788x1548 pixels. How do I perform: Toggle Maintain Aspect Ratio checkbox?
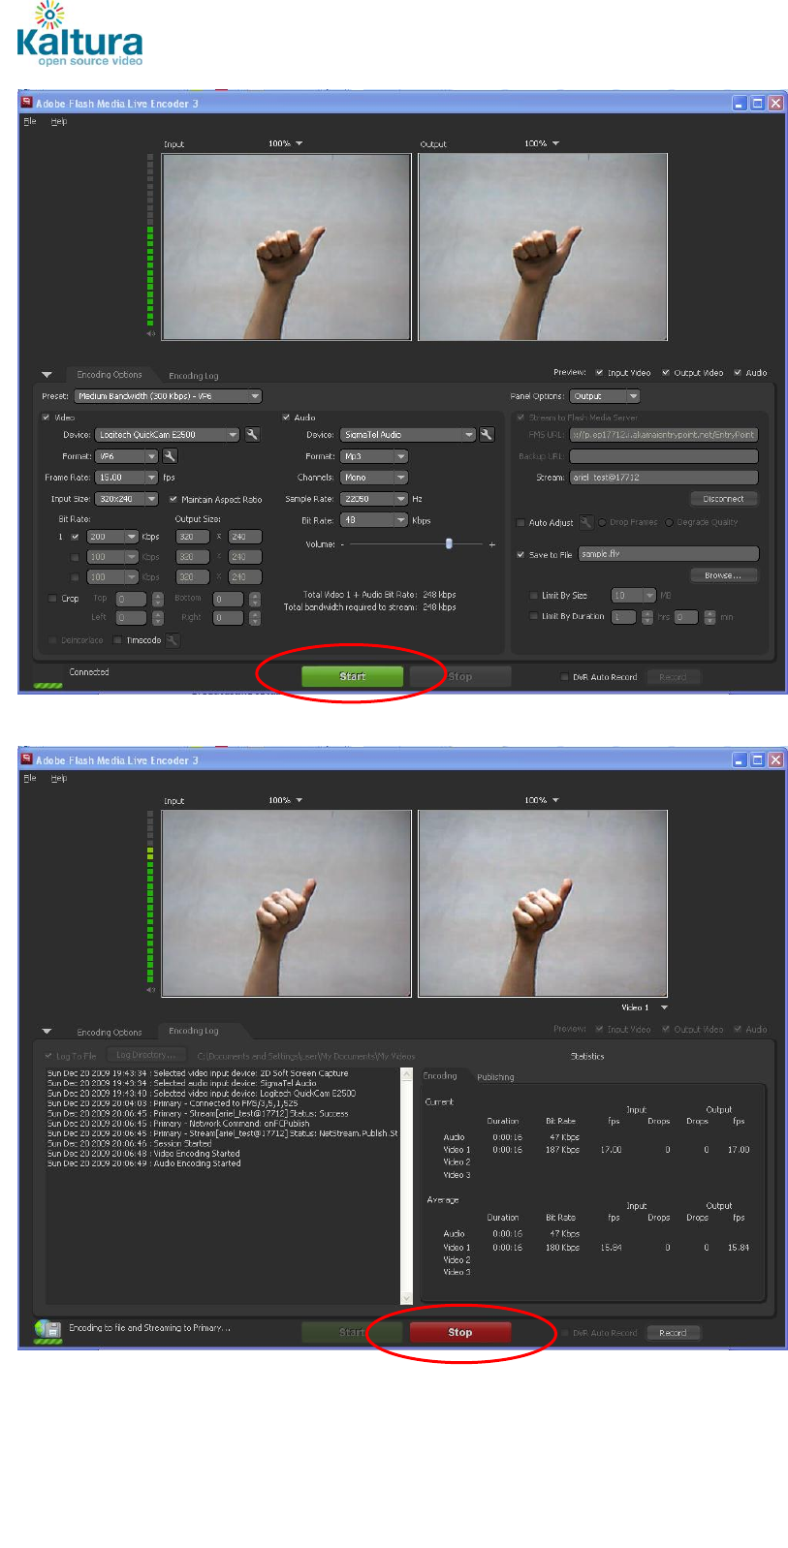pos(173,500)
